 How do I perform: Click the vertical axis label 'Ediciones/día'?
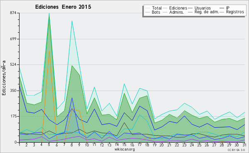pos(4,78)
